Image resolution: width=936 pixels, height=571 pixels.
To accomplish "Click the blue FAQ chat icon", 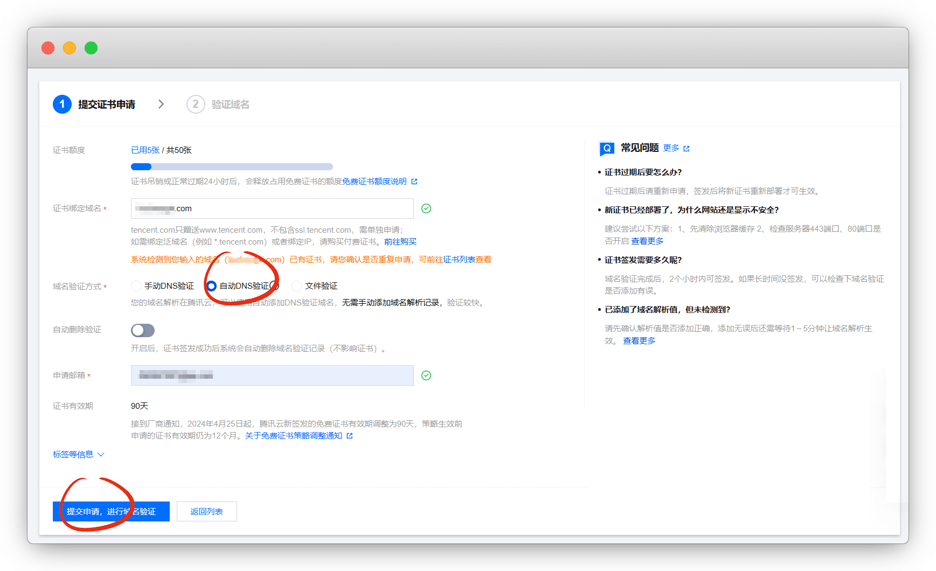I will point(607,148).
